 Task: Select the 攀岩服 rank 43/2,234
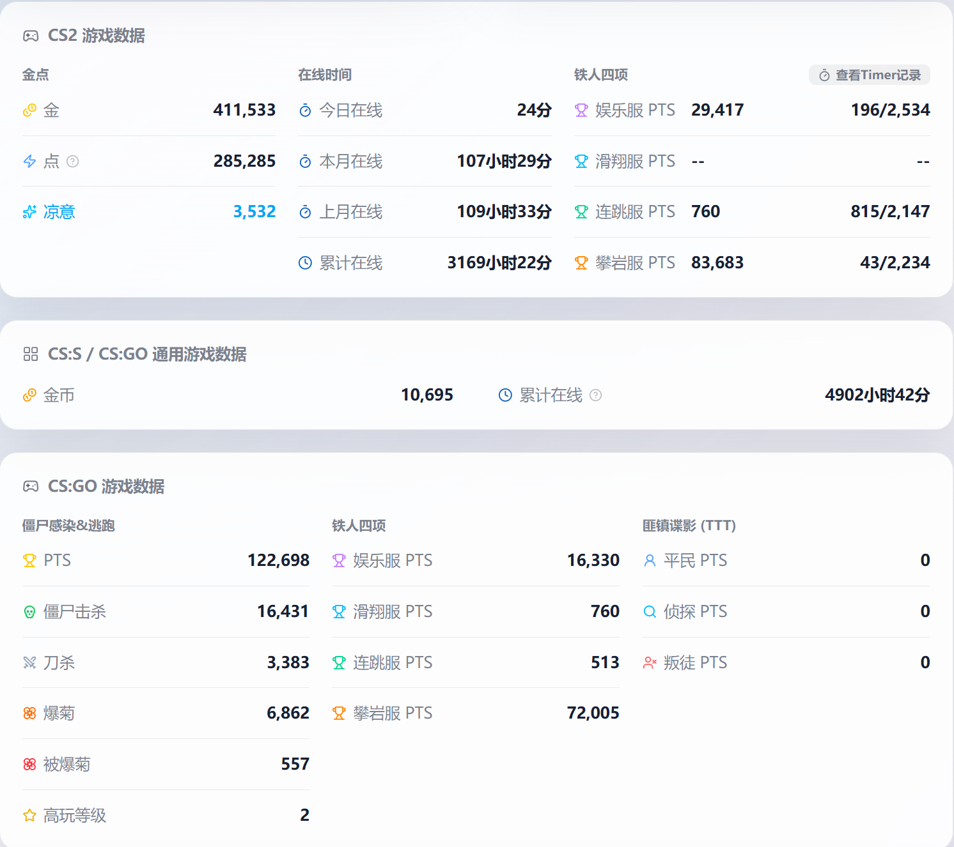point(895,263)
